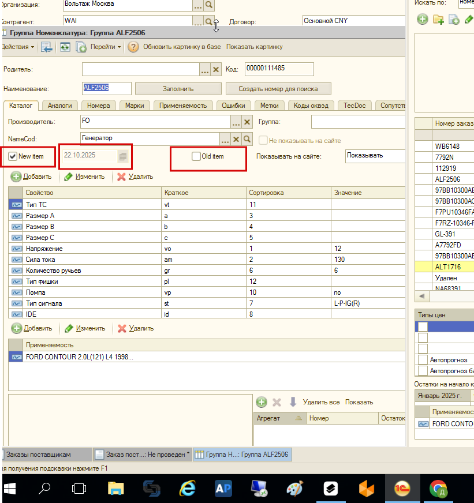
Task: Click the NameCod magnifier search icon
Action: coord(247,139)
